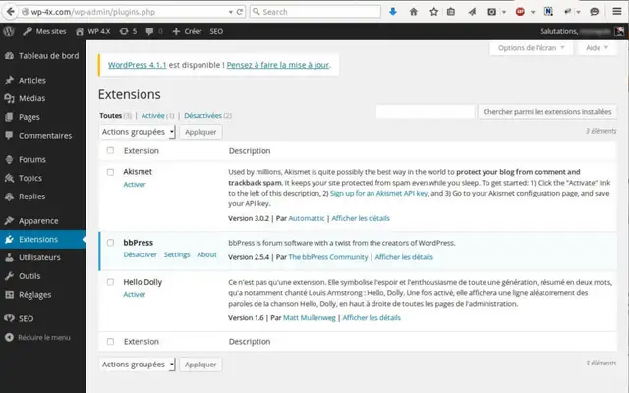Open the bottom Actions groupées dropdown

pos(138,365)
